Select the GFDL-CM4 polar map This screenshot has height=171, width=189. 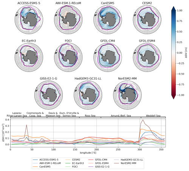(108, 57)
